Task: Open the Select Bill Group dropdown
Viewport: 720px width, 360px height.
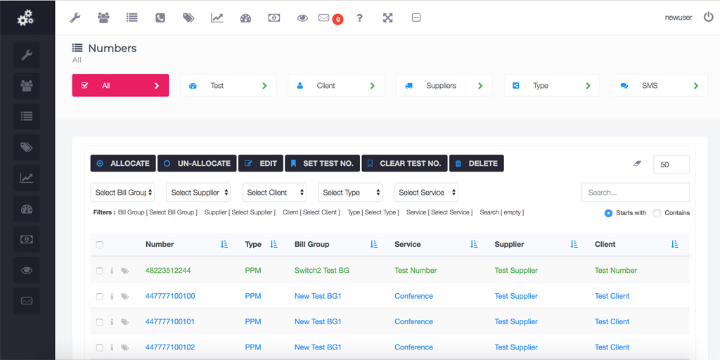Action: tap(122, 193)
